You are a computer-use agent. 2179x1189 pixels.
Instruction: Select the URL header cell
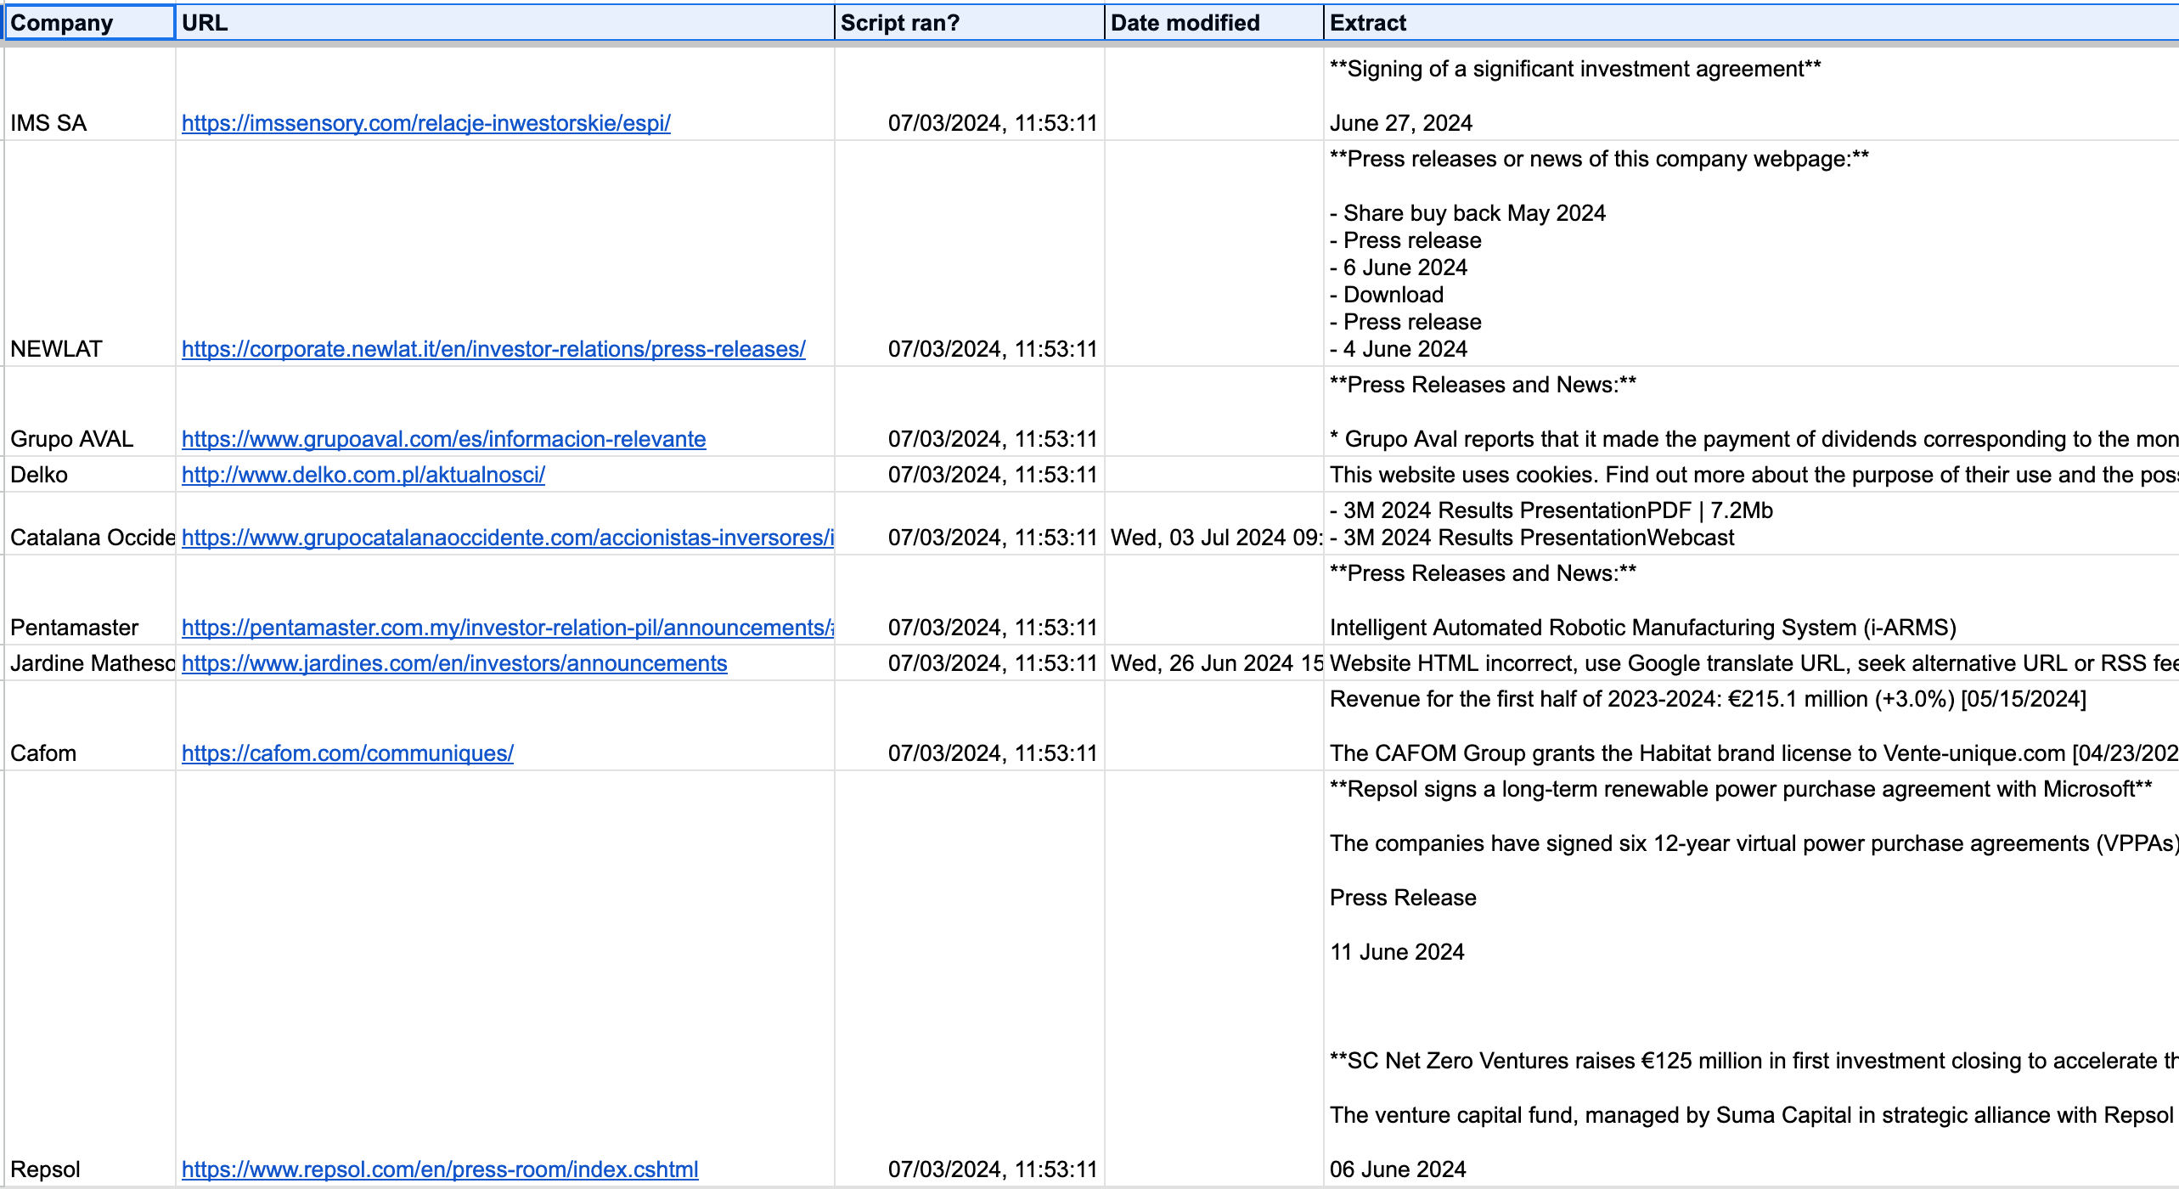(504, 23)
